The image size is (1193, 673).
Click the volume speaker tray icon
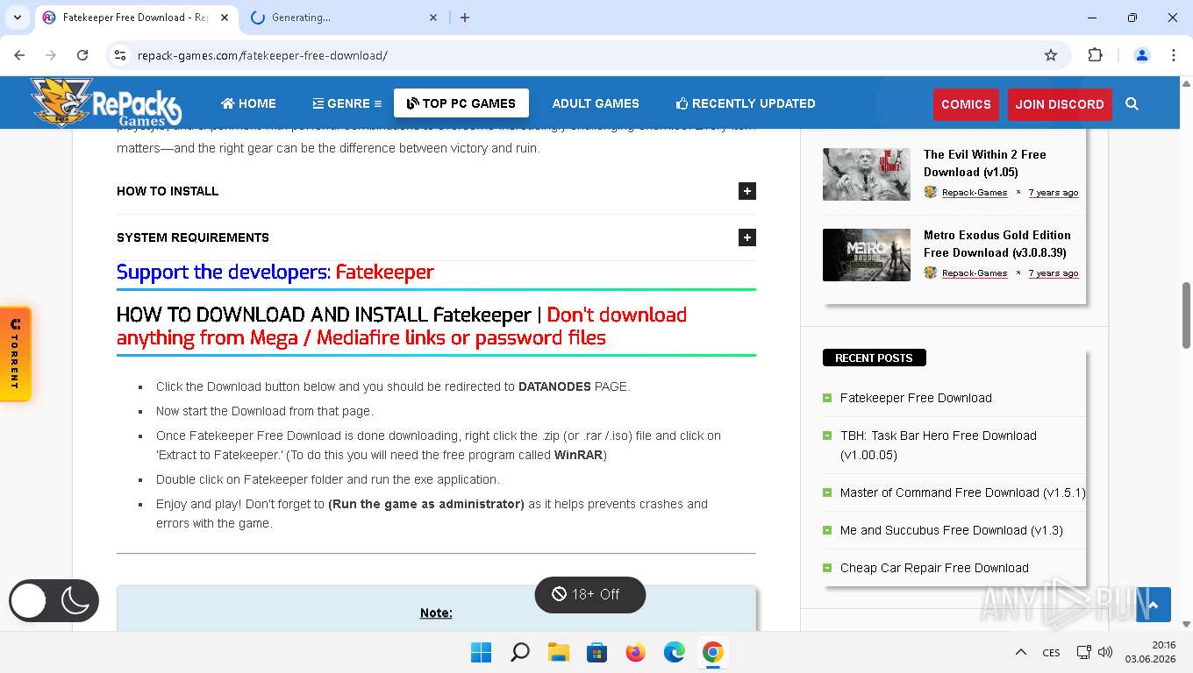pos(1105,652)
